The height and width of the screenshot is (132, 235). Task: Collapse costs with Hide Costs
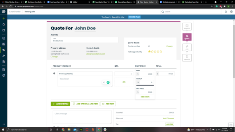145,97
